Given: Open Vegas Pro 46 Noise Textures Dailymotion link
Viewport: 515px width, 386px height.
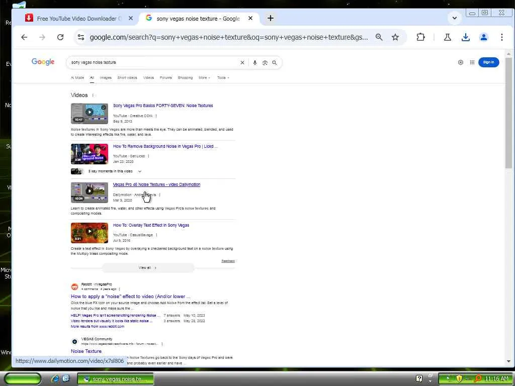Looking at the screenshot, I should (x=157, y=184).
